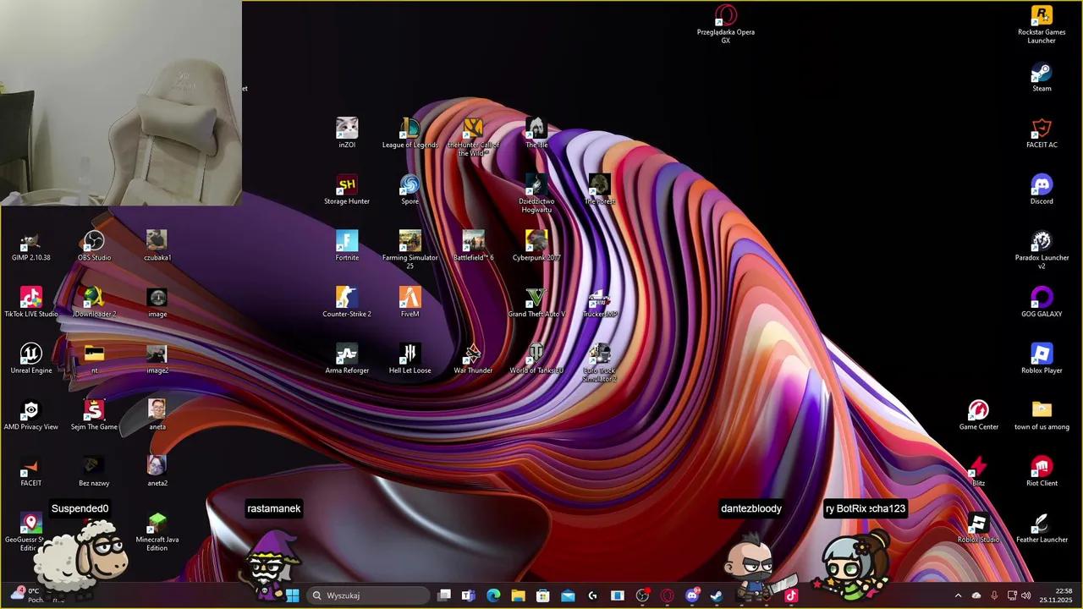Launch Microsoft Edge from the taskbar

tap(493, 595)
